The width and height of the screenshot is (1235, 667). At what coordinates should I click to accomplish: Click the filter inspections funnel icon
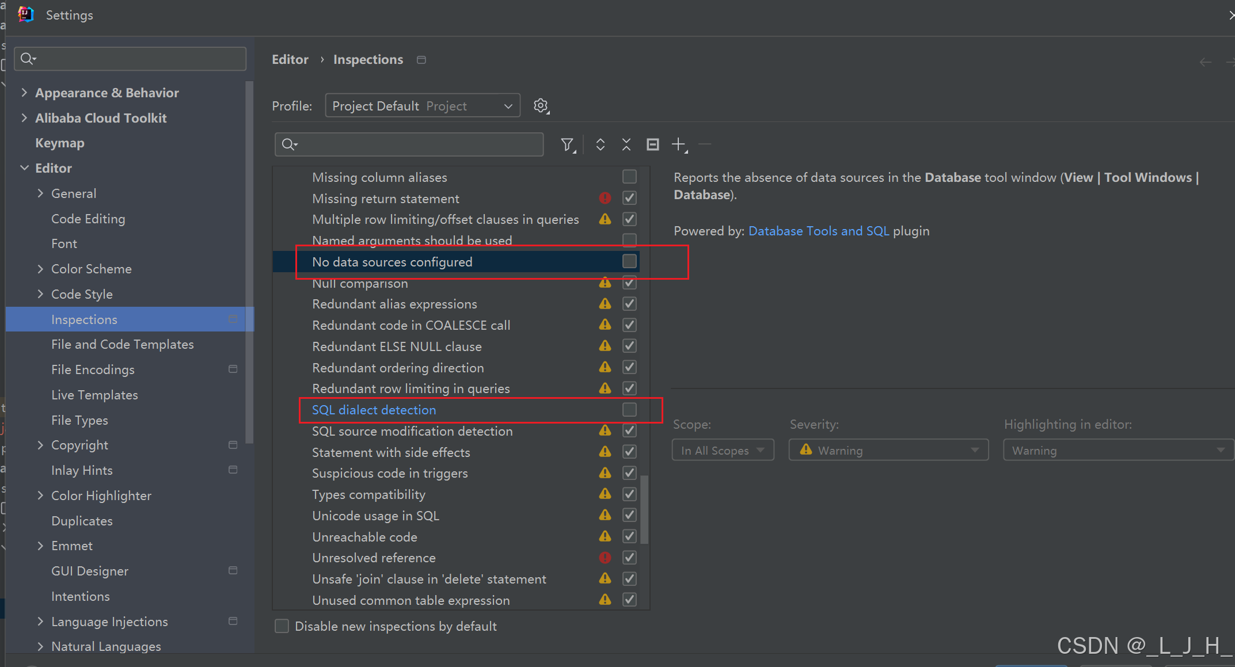(567, 144)
